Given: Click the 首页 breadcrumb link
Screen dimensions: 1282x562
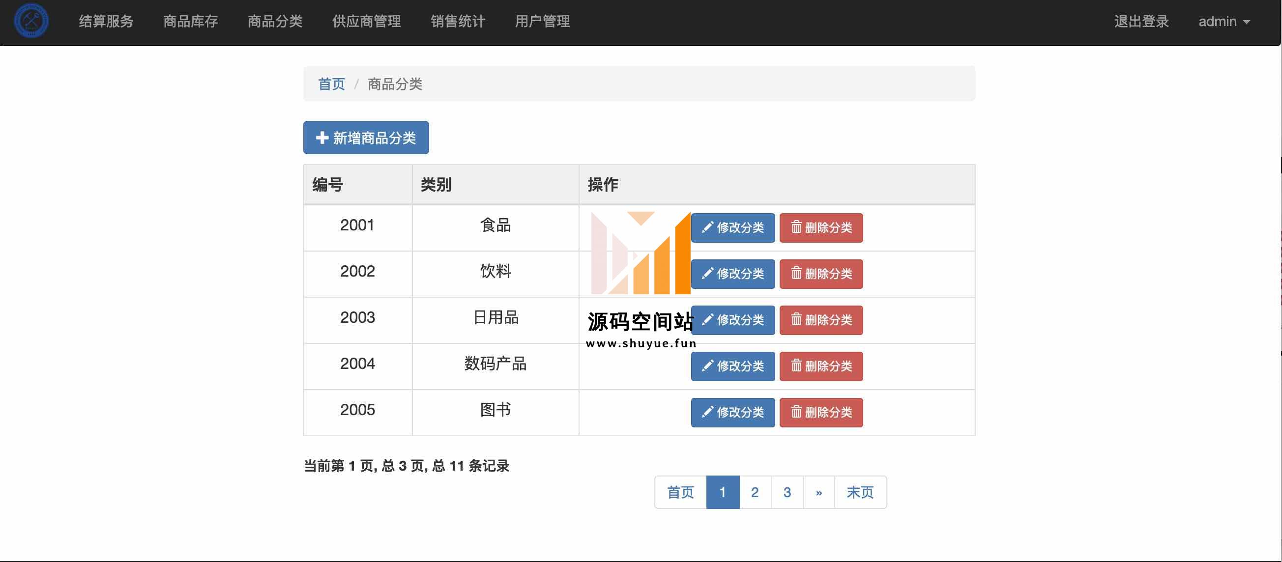Looking at the screenshot, I should click(x=331, y=84).
